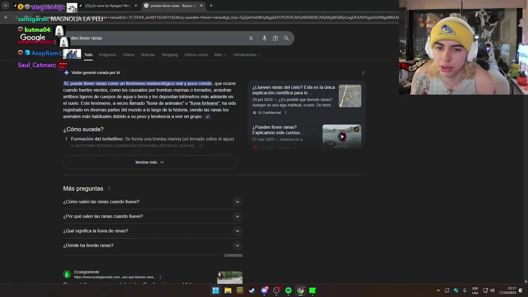Click the source link icon after 'vivir en grupo'
This screenshot has height=297, width=528.
pos(207,117)
